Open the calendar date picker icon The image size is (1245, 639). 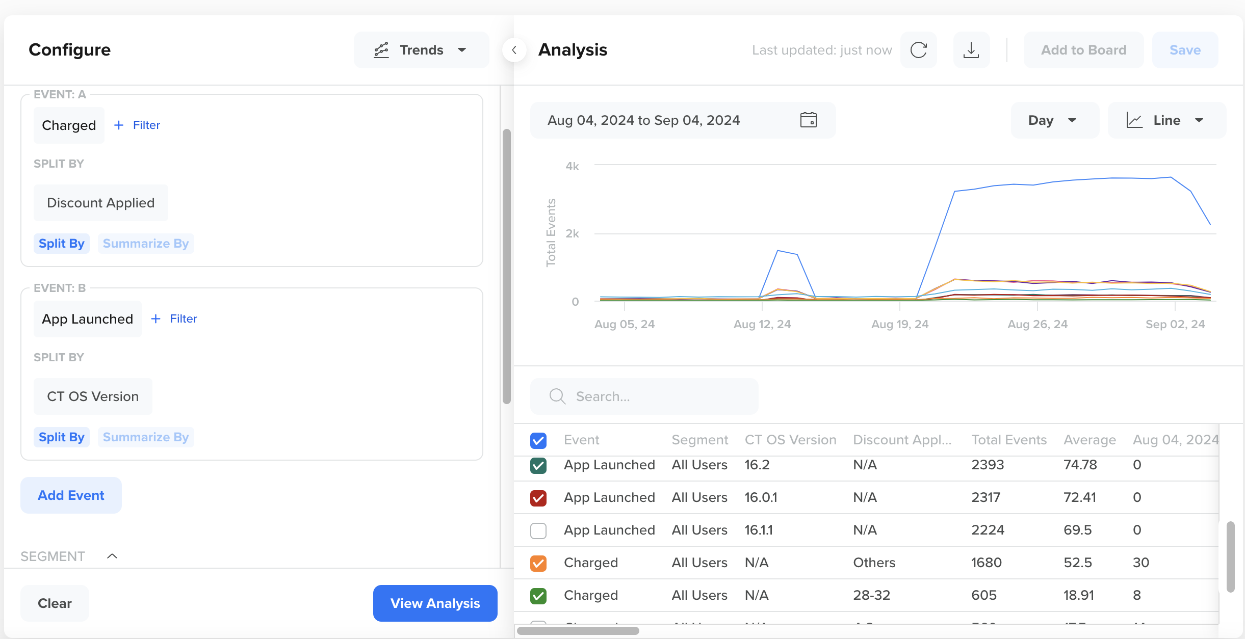coord(808,120)
